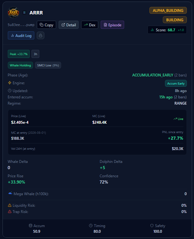This screenshot has width=194, height=239.
Task: Open the Audit Log
Action: coord(21,35)
